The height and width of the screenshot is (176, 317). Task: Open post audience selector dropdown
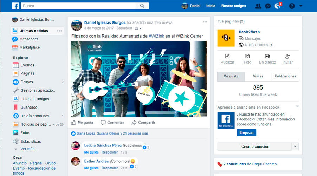coord(138,28)
